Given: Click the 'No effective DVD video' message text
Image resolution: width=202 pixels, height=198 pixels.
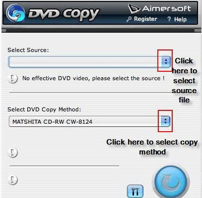Looking at the screenshot, I should coord(93,78).
